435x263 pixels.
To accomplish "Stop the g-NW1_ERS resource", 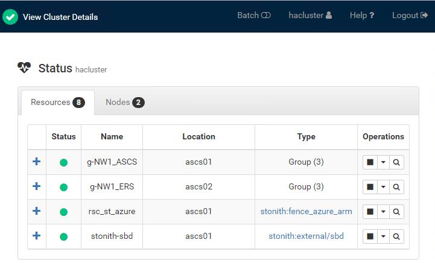I will click(370, 187).
